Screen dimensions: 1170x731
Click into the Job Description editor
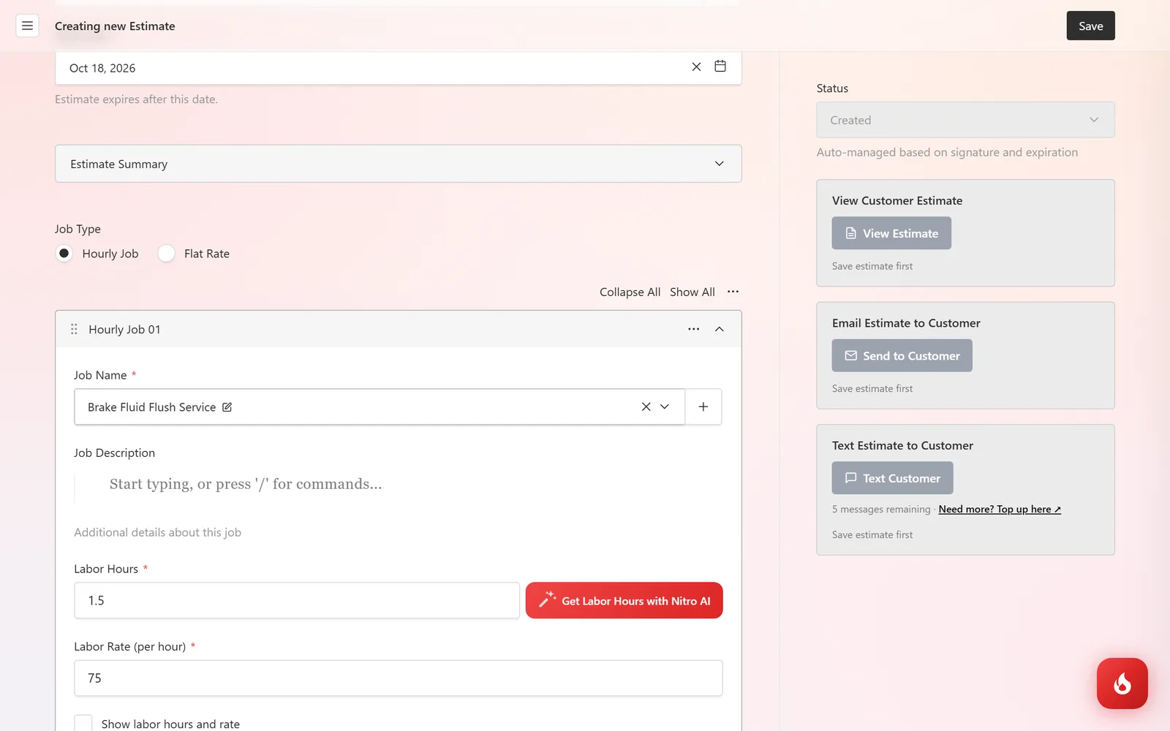[399, 484]
